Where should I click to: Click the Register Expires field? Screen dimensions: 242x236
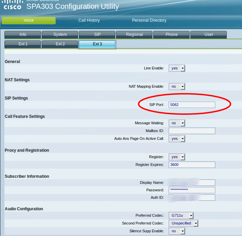(x=192, y=165)
